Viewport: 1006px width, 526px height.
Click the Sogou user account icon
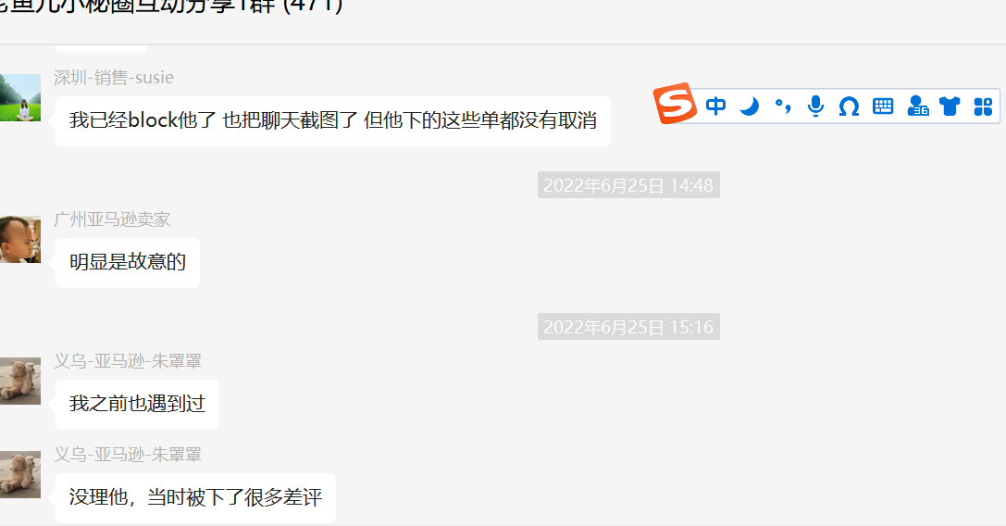[x=918, y=106]
